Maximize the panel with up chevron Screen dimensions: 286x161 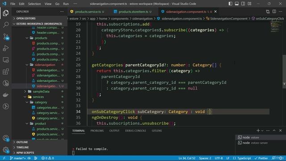point(274,131)
